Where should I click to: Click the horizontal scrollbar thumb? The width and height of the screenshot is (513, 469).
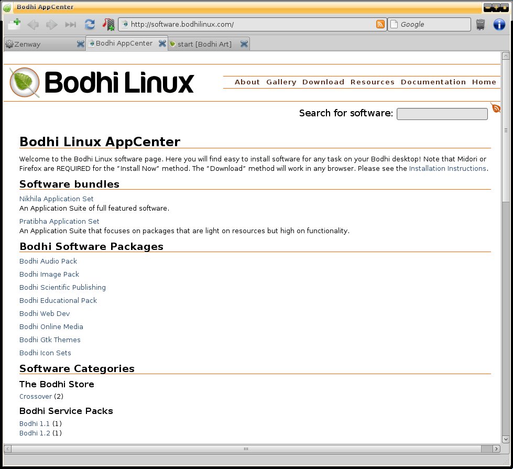click(246, 449)
